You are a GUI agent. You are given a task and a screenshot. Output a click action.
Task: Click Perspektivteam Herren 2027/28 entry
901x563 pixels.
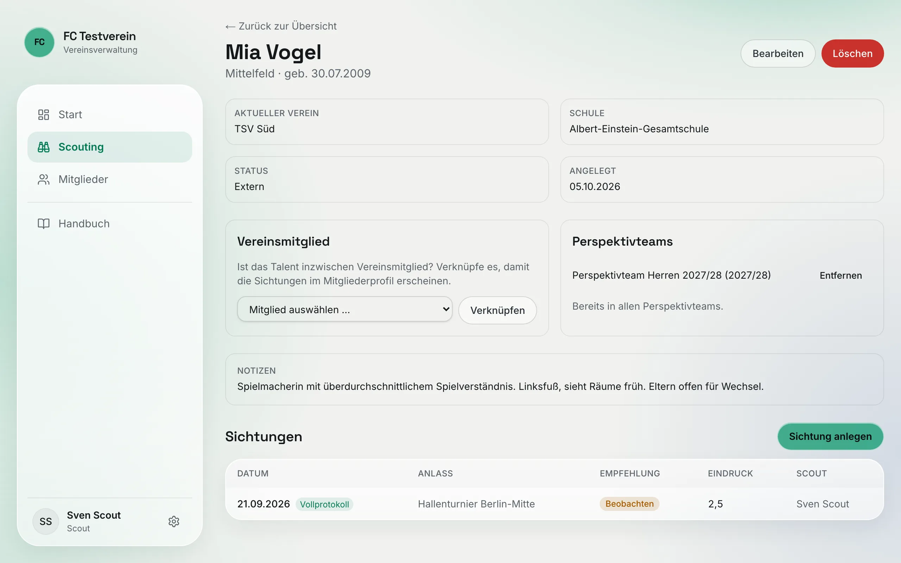click(671, 275)
